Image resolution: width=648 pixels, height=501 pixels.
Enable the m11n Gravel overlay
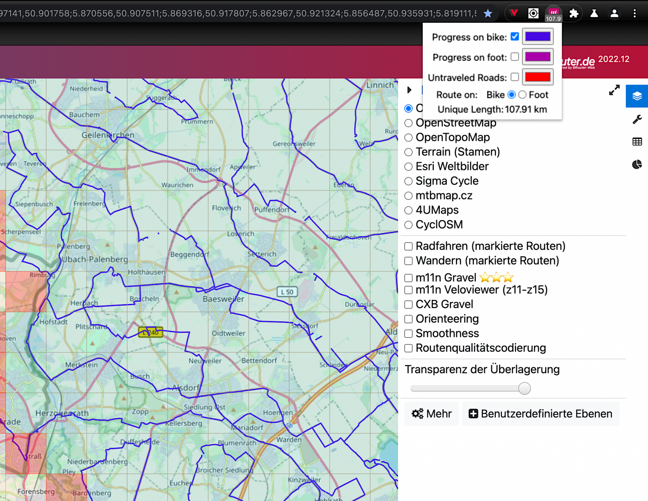[409, 278]
